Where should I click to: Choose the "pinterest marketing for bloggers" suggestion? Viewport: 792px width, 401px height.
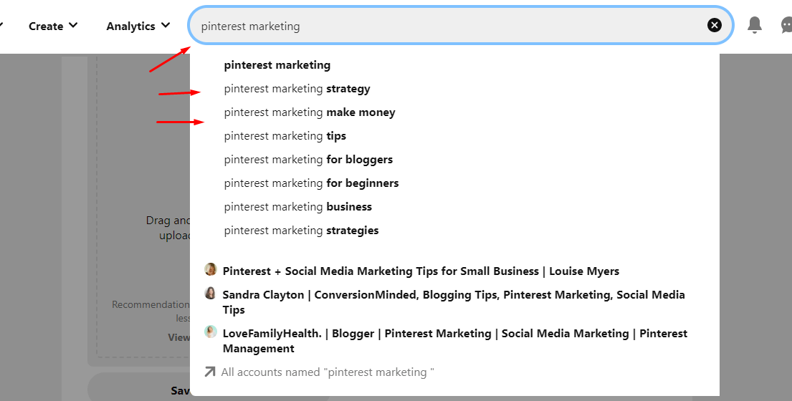(x=308, y=160)
